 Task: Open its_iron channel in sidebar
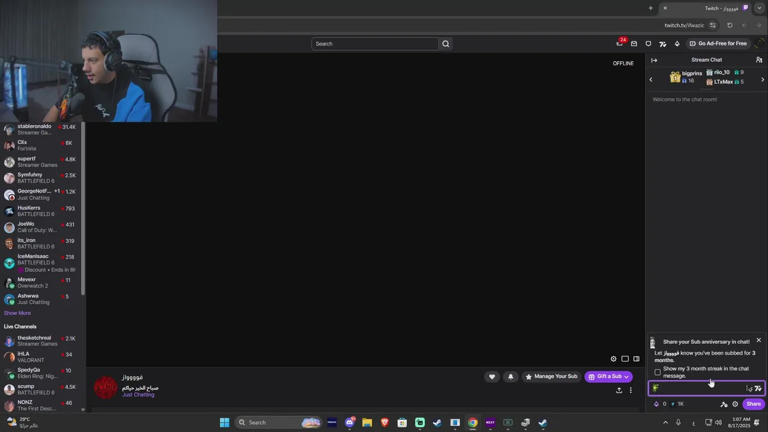coord(41,243)
